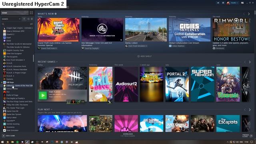Open Audiosurf 2 cover in Recent Games
Image resolution: width=256 pixels, height=144 pixels.
(126, 84)
